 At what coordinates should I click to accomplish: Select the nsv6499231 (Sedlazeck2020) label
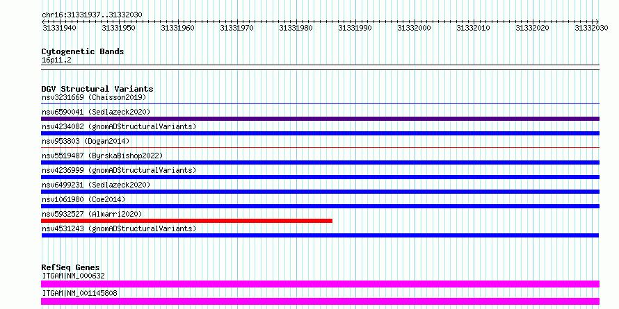(96, 185)
